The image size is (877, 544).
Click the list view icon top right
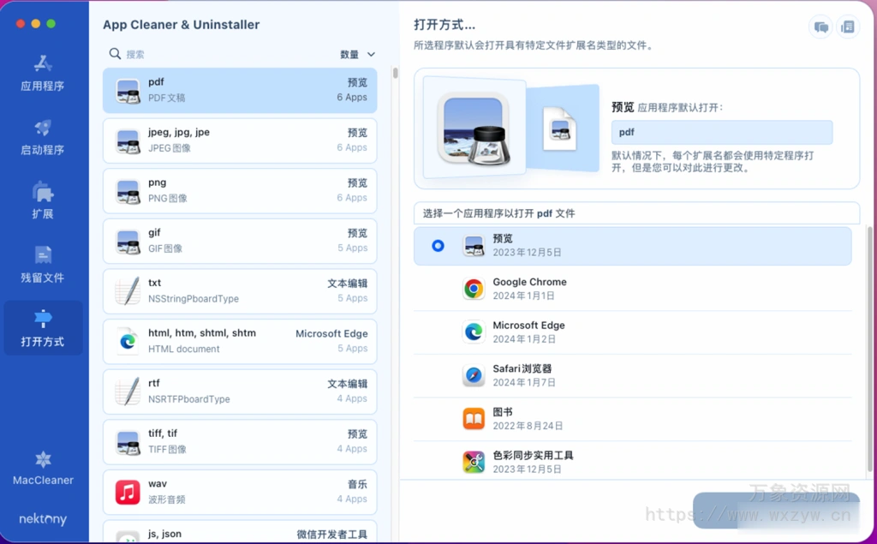coord(847,27)
